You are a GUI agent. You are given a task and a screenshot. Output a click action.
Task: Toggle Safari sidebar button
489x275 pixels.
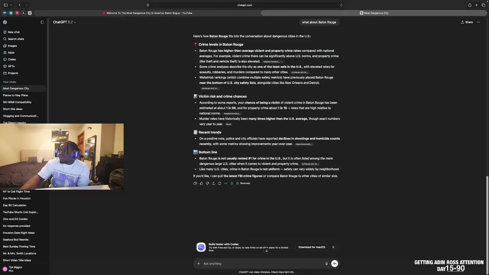(5, 5)
